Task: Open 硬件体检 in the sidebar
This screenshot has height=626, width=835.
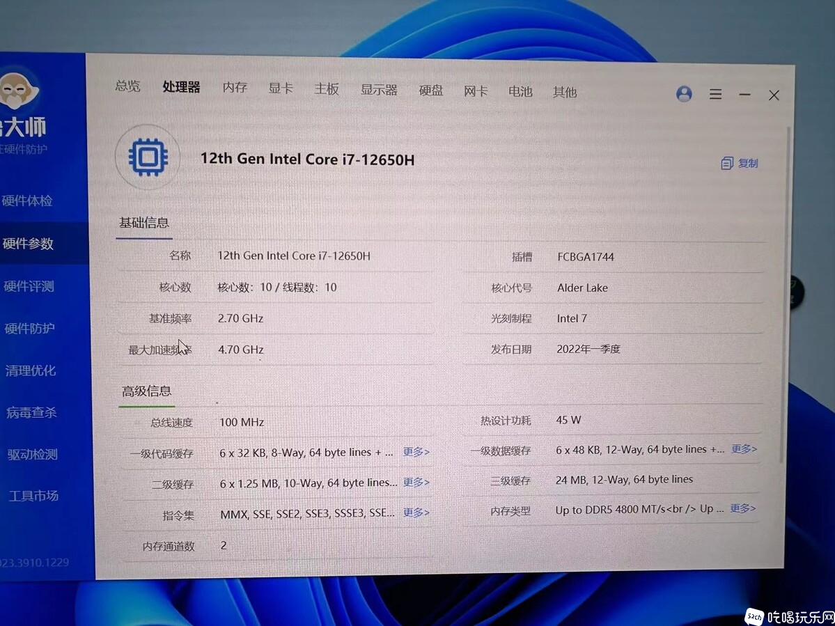Action: (27, 201)
